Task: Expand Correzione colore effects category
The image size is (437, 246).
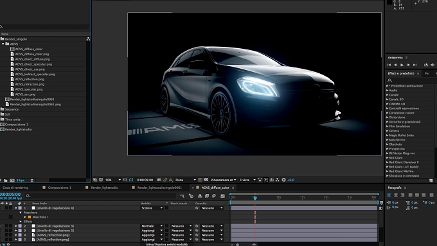Action: pyautogui.click(x=387, y=113)
